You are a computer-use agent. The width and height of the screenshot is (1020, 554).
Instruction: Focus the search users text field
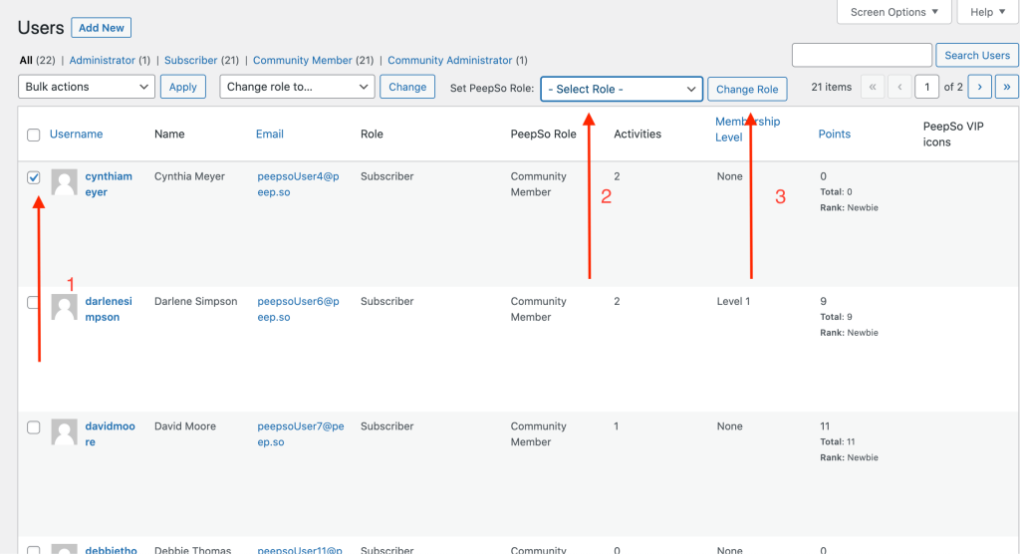coord(862,56)
